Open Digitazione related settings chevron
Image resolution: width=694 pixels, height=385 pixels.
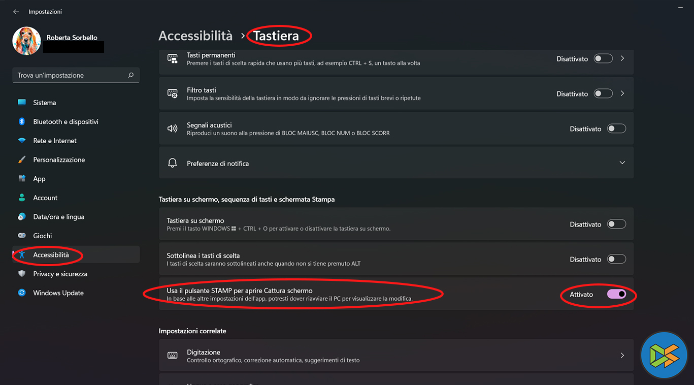click(622, 356)
